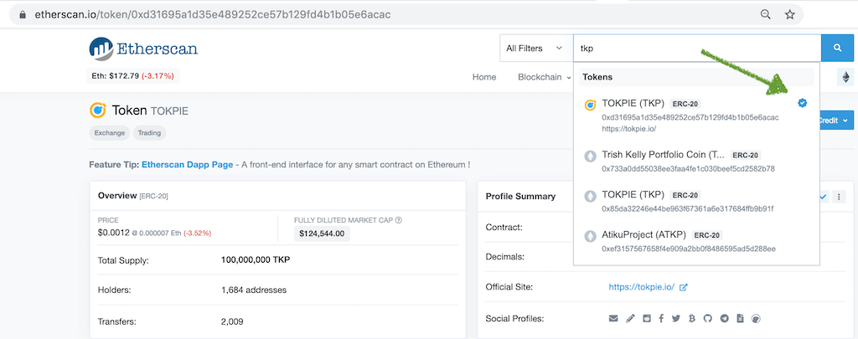Open the Etherscan Dapp Page link
Image resolution: width=858 pixels, height=339 pixels.
pyautogui.click(x=187, y=164)
